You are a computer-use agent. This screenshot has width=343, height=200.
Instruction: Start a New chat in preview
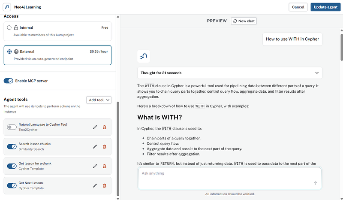[x=244, y=21]
